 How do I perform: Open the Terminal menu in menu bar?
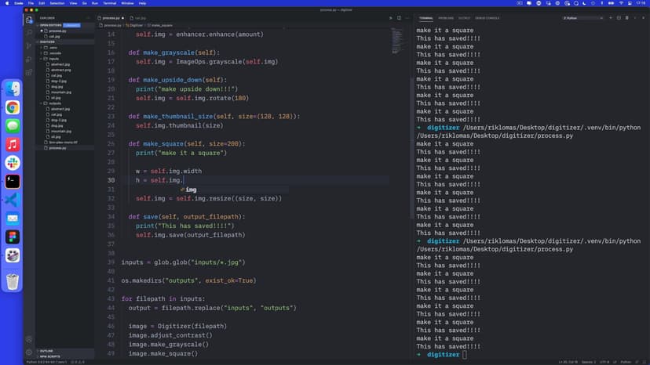[109, 3]
